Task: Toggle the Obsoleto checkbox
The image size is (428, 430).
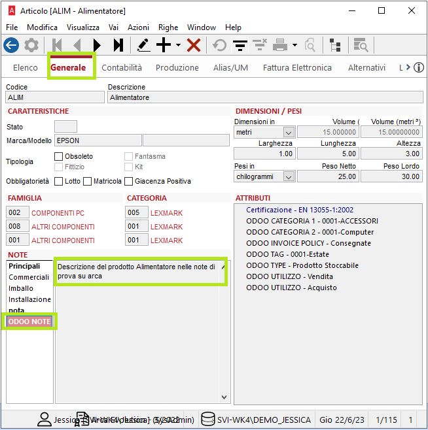Action: (58, 156)
